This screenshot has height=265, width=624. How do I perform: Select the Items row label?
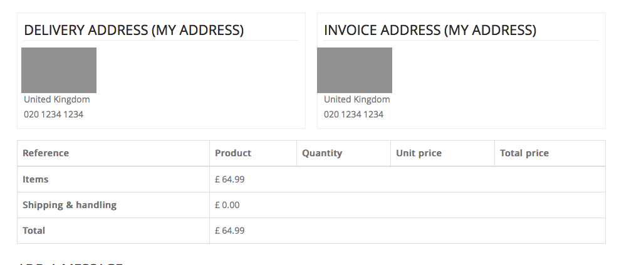[x=36, y=179]
